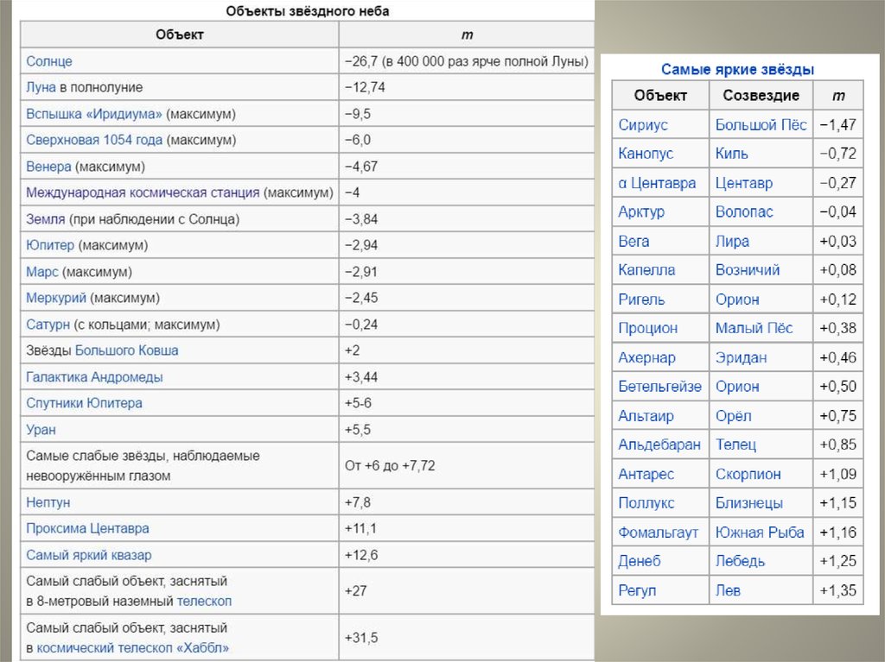Screen dimensions: 885x662
Task: Follow the Фомальгаут link
Action: tap(658, 532)
